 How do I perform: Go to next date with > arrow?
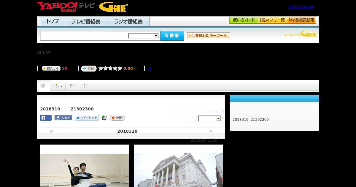(211, 131)
